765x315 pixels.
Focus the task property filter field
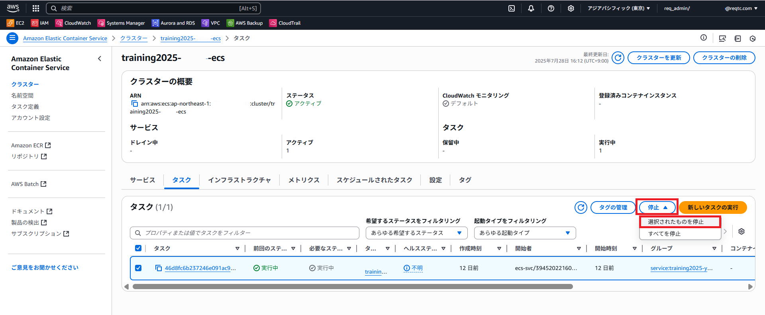[245, 233]
